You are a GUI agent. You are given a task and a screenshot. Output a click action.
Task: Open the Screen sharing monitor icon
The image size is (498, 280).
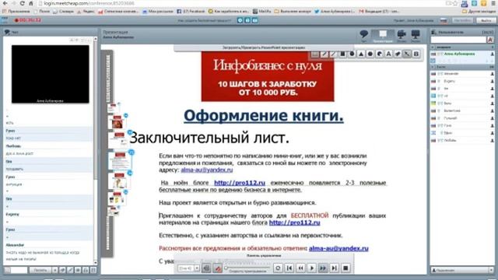(x=416, y=34)
